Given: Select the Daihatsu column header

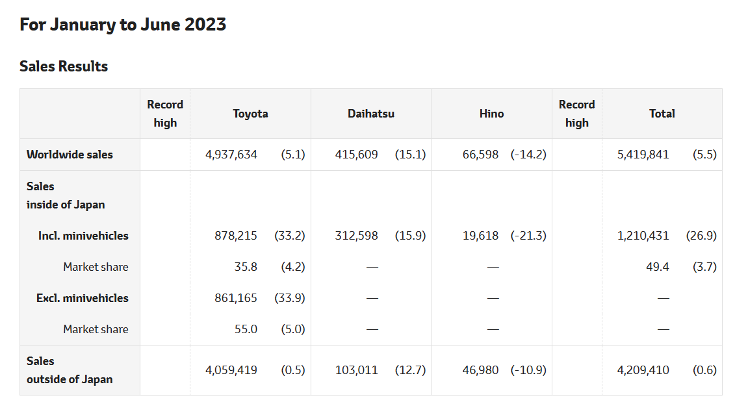Looking at the screenshot, I should pos(370,114).
